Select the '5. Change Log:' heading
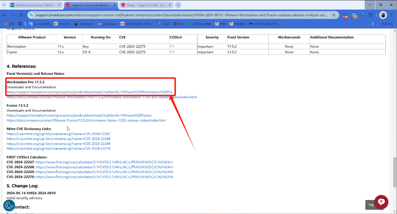 [x=22, y=186]
